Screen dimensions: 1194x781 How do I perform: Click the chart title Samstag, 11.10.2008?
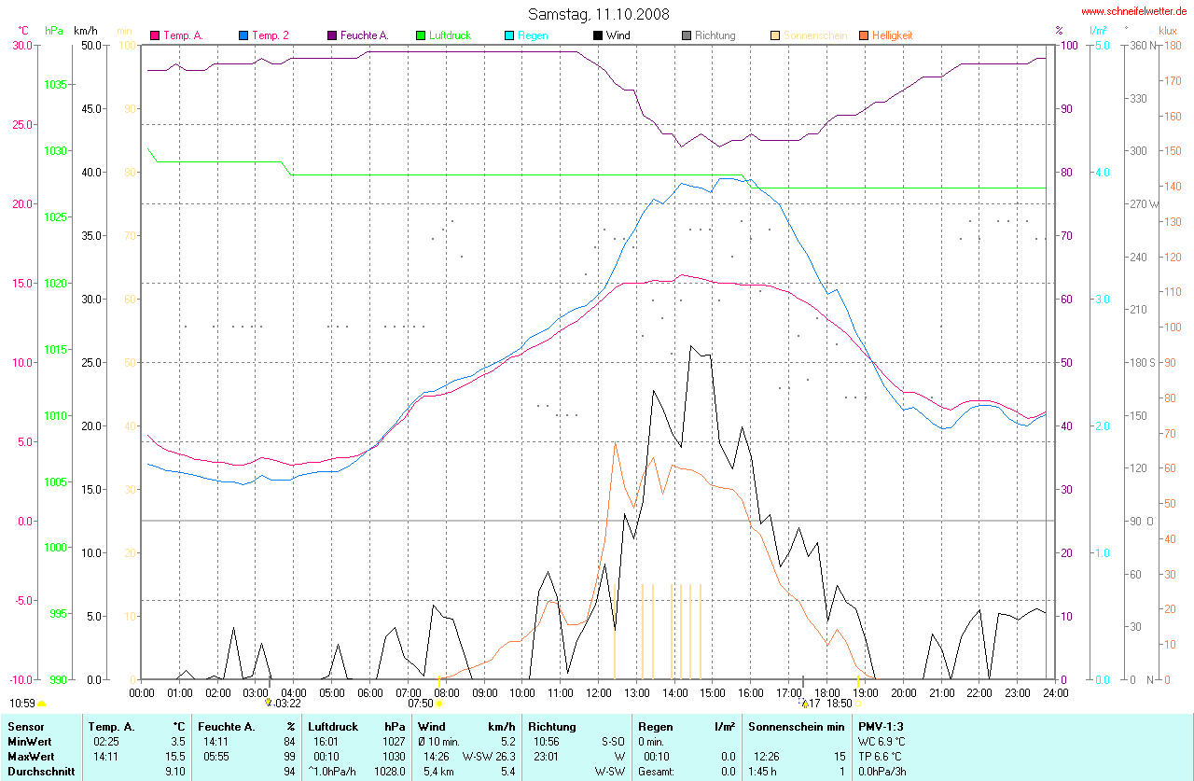pos(598,14)
